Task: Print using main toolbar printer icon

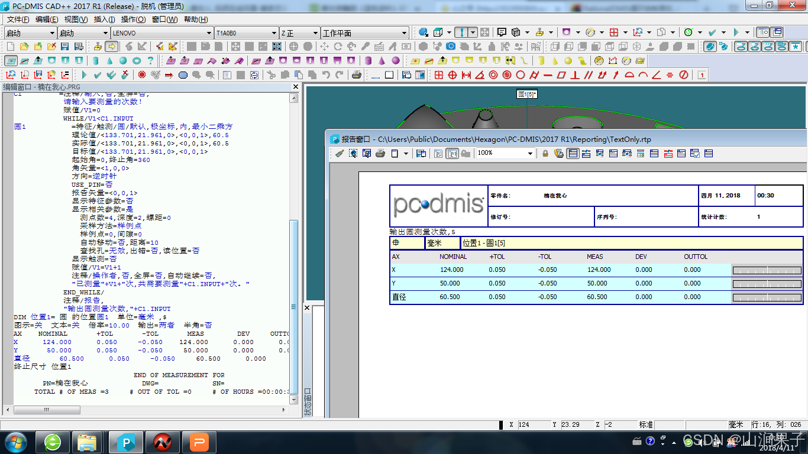Action: [x=356, y=75]
